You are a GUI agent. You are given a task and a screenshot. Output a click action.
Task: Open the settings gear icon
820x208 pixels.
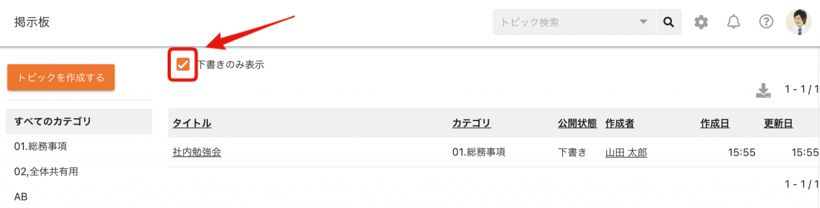click(701, 22)
